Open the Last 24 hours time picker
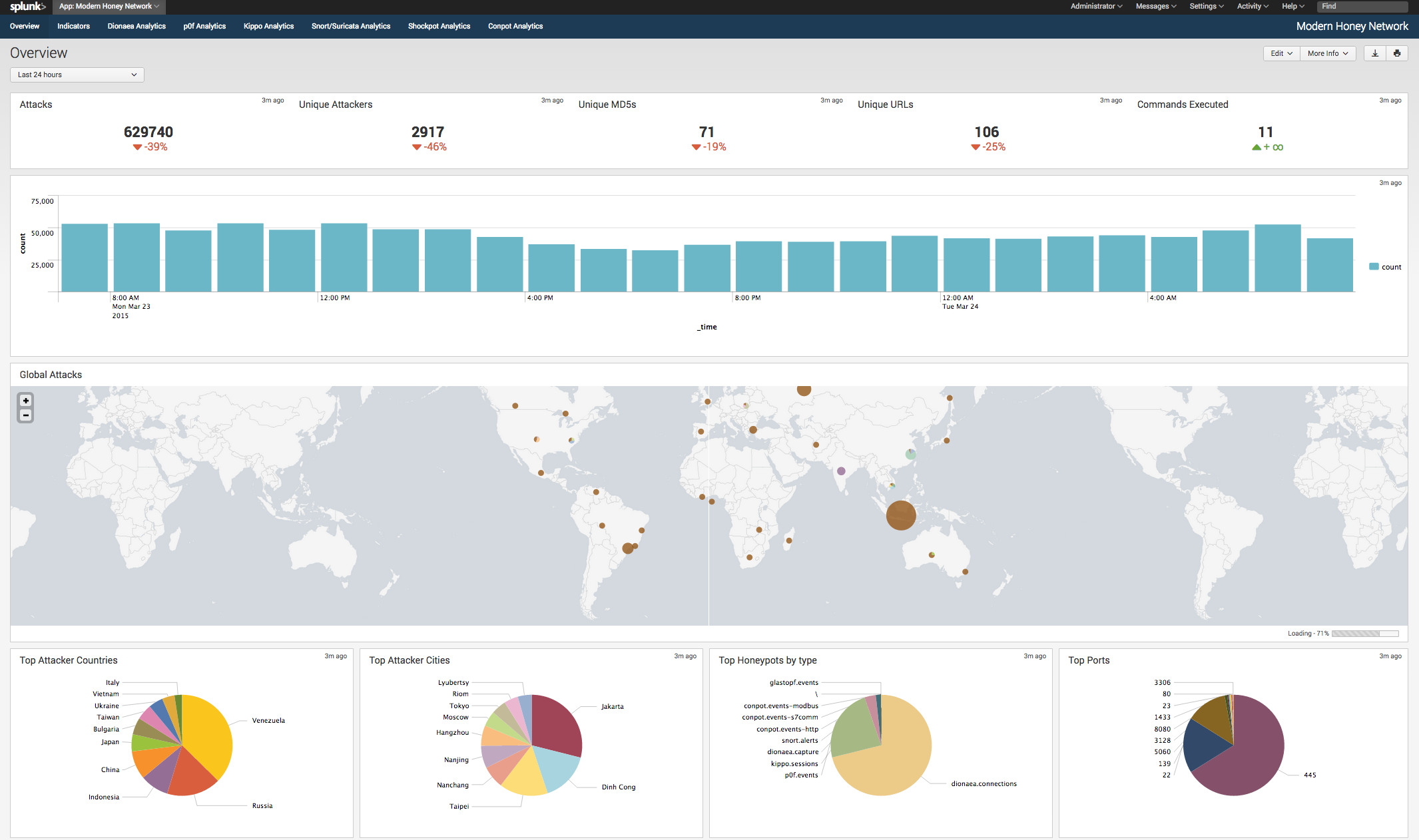 pos(77,75)
